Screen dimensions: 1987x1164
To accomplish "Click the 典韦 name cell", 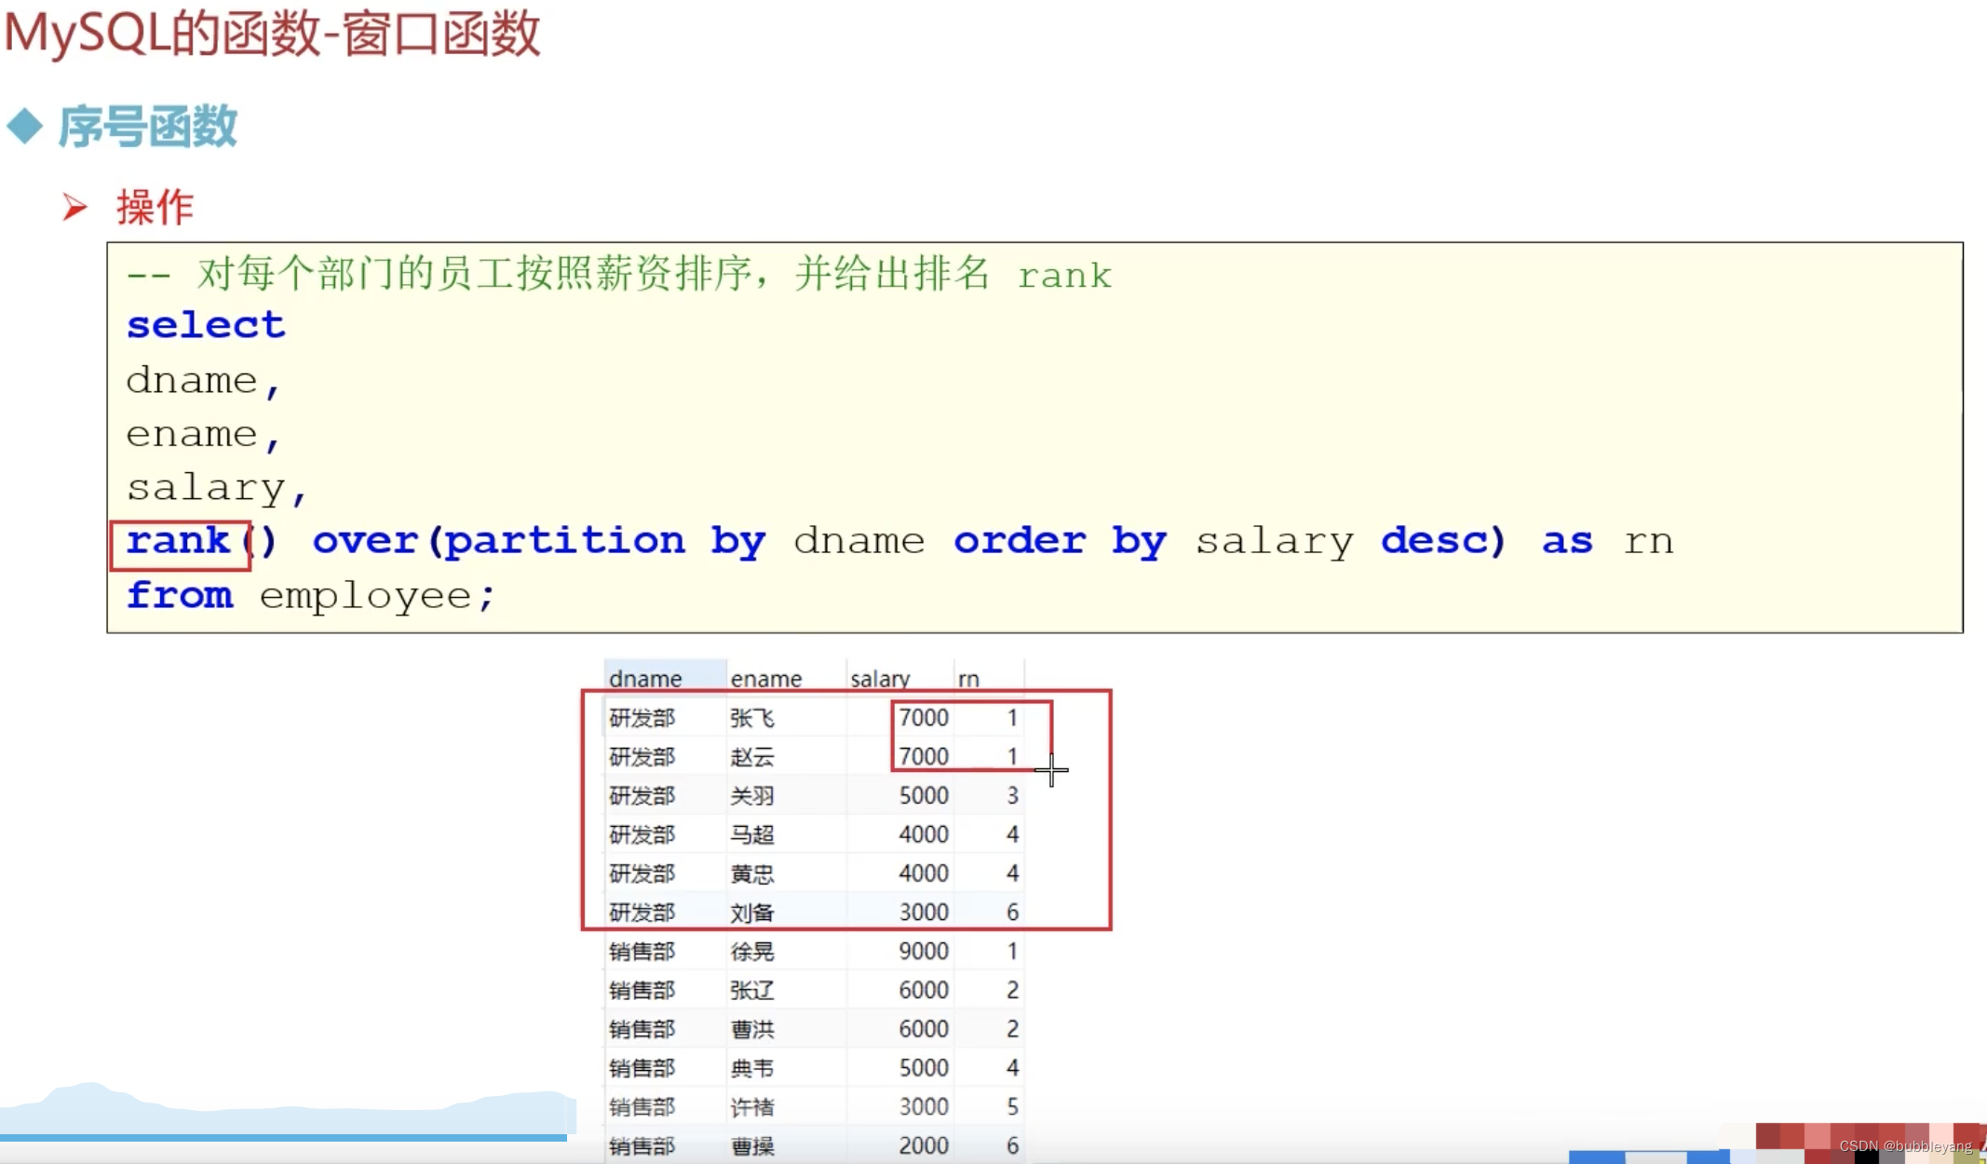I will point(751,1068).
